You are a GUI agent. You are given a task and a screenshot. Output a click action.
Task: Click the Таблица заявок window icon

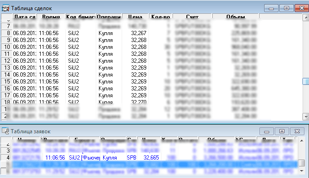tap(6, 131)
